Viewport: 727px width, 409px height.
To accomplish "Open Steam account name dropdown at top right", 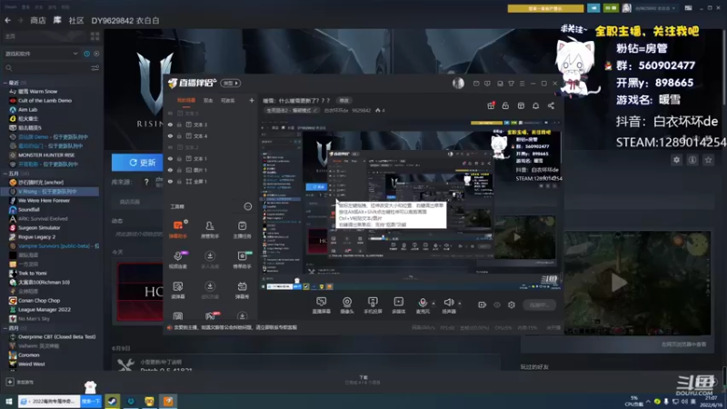I will (x=655, y=8).
